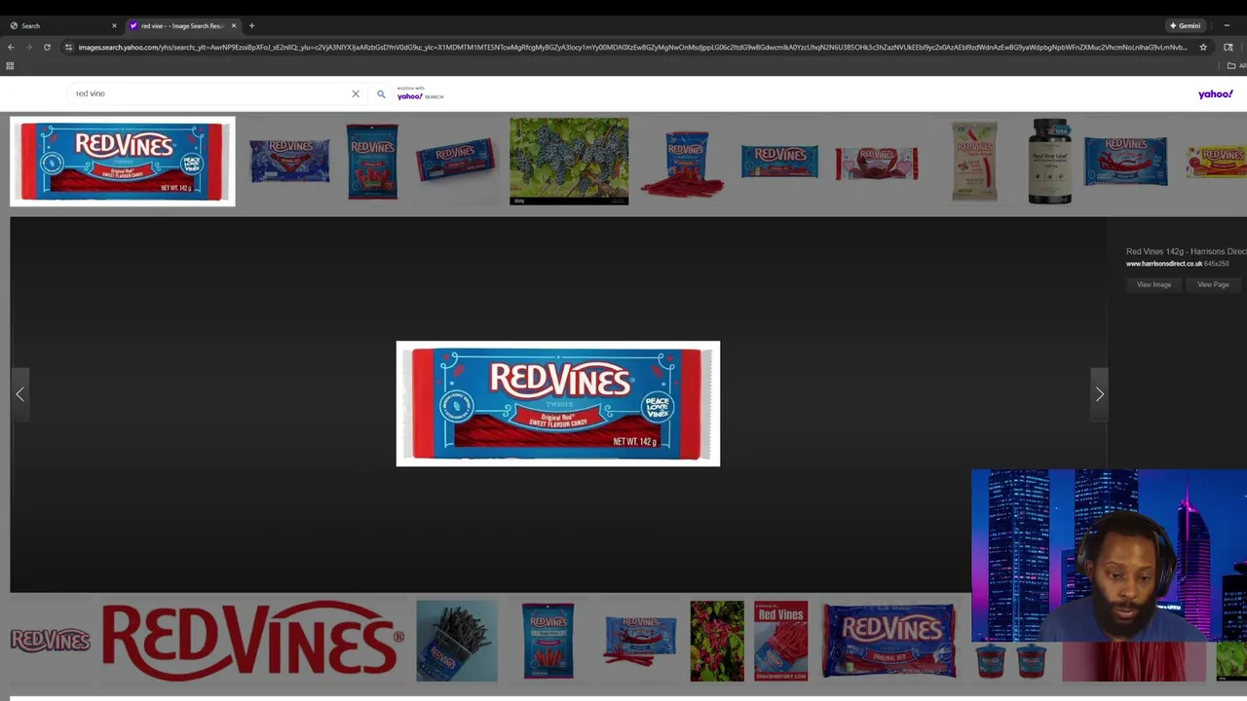Open the Yahoo logo at the page's right edge
Image resolution: width=1247 pixels, height=701 pixels.
[x=1215, y=94]
